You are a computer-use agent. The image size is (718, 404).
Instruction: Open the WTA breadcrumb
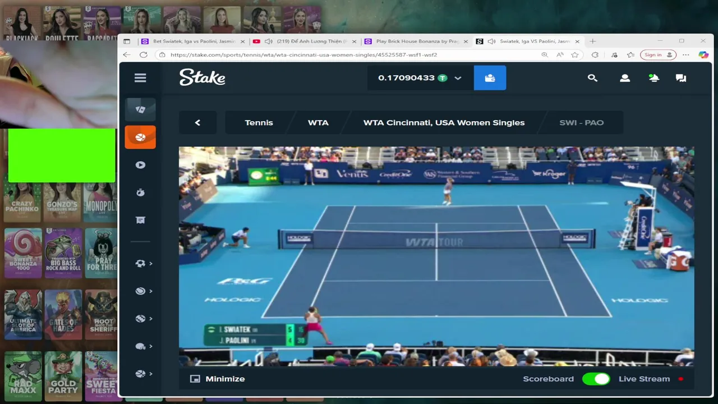(318, 122)
